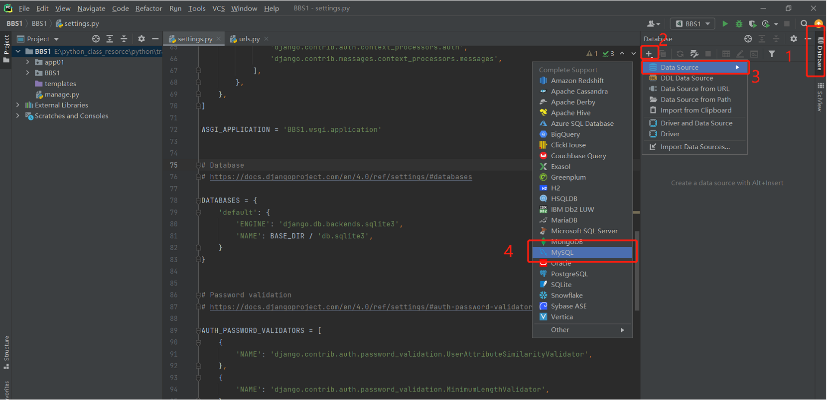This screenshot has height=400, width=827.
Task: Open the auth-password-validators docs link
Action: point(371,307)
